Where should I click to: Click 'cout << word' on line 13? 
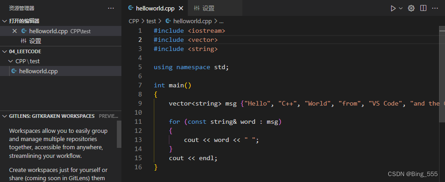pyautogui.click(x=206, y=140)
